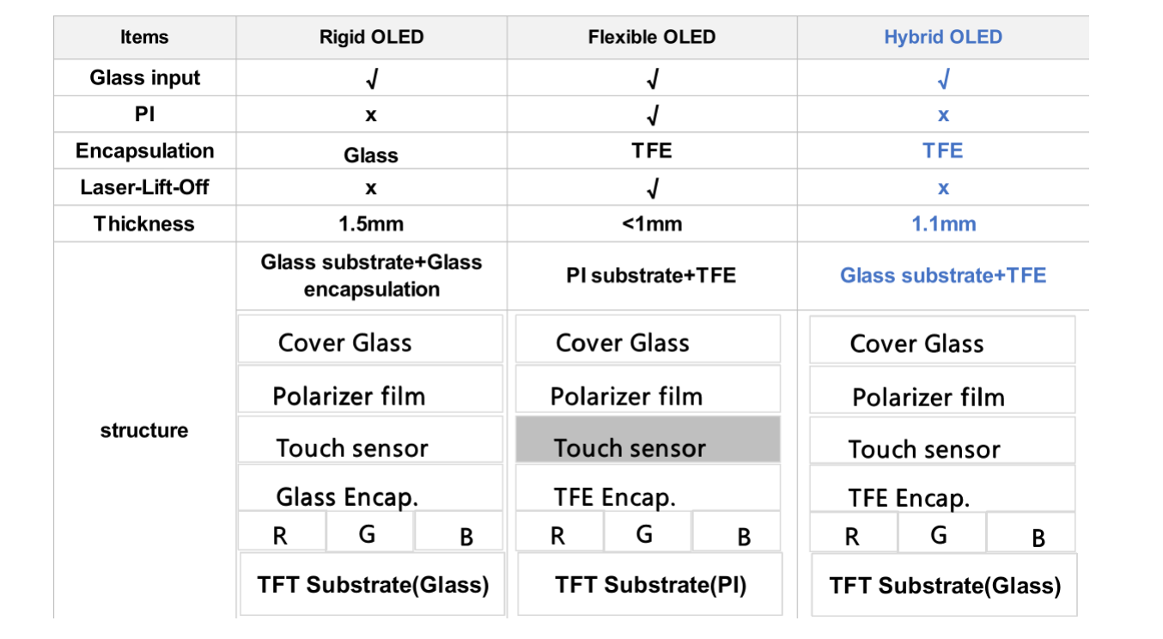The width and height of the screenshot is (1163, 639).
Task: Click the PI substrate+TFE structure text
Action: [651, 276]
